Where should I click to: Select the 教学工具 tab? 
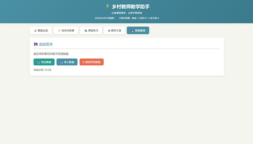coord(114,30)
